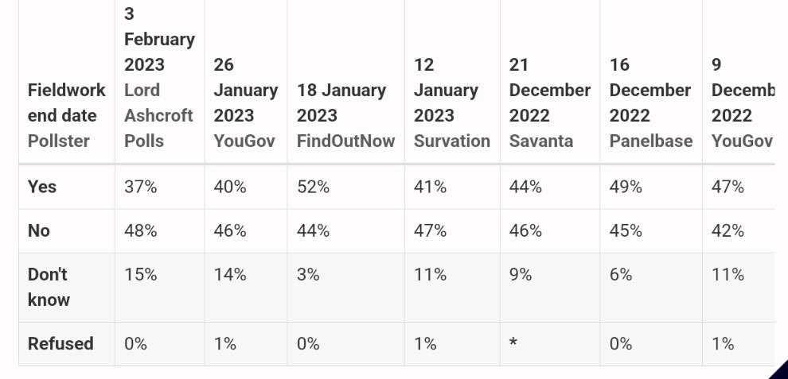
Task: Click the No row label
Action: tap(39, 230)
